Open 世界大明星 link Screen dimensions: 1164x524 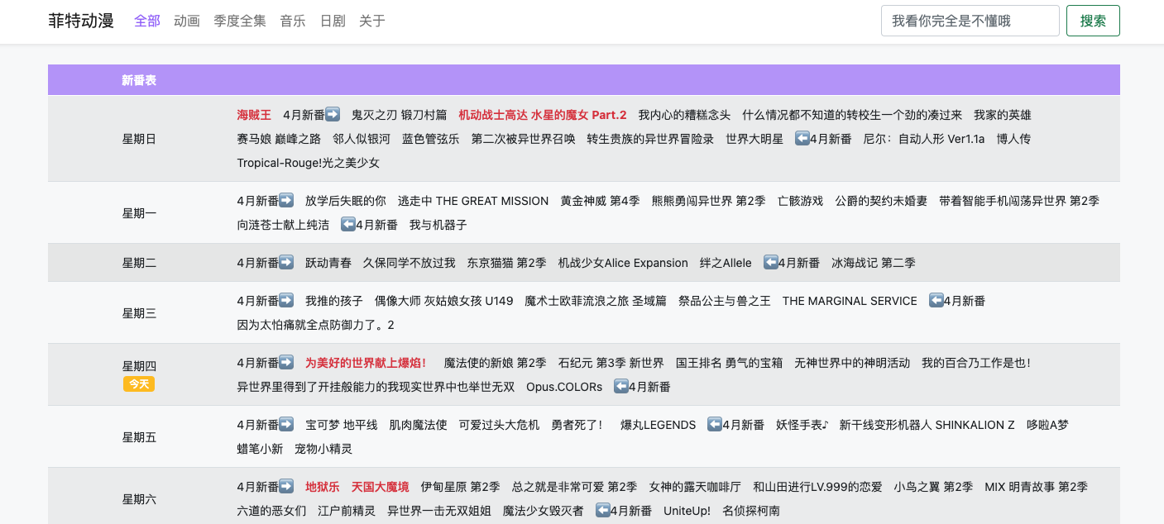(754, 139)
